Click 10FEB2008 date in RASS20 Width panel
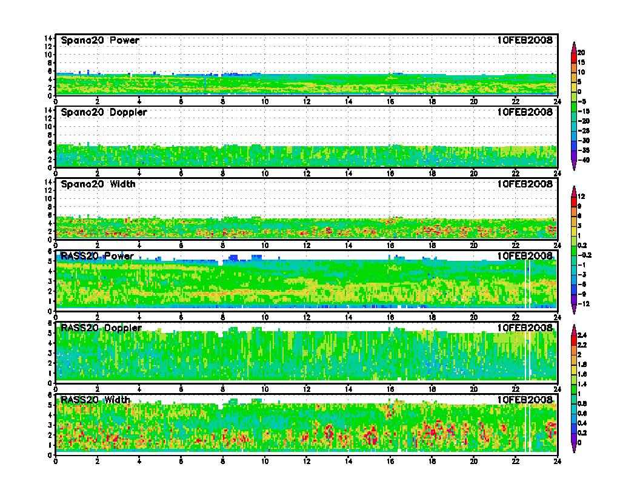Viewport: 640px width, 495px height. (x=524, y=400)
